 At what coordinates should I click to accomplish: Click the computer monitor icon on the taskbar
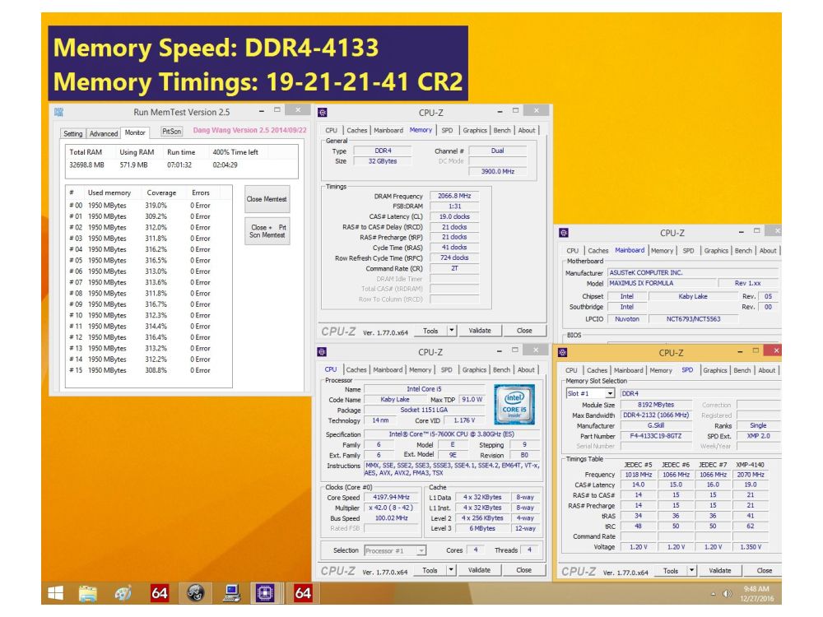[x=231, y=594]
